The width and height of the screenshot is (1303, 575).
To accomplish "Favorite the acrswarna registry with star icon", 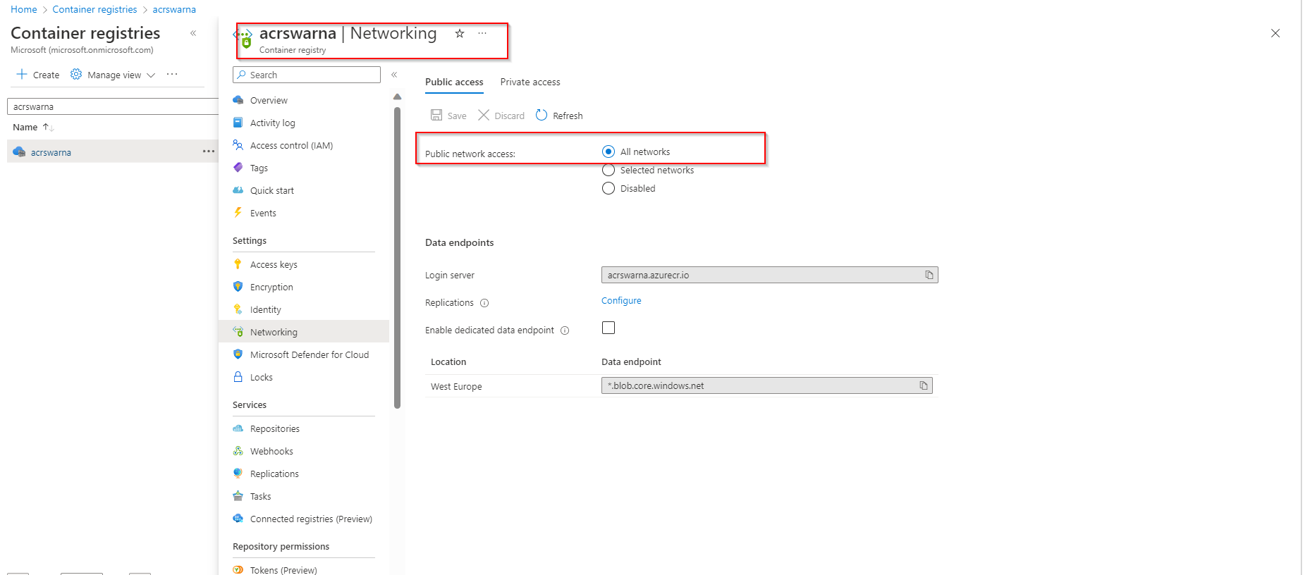I will point(460,33).
